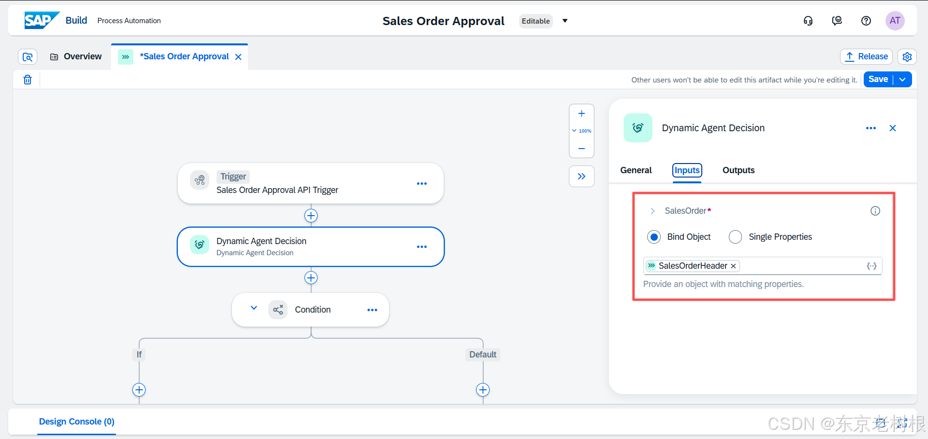Screen dimensions: 928x439
Task: Select the Single Properties radio button
Action: coord(735,237)
